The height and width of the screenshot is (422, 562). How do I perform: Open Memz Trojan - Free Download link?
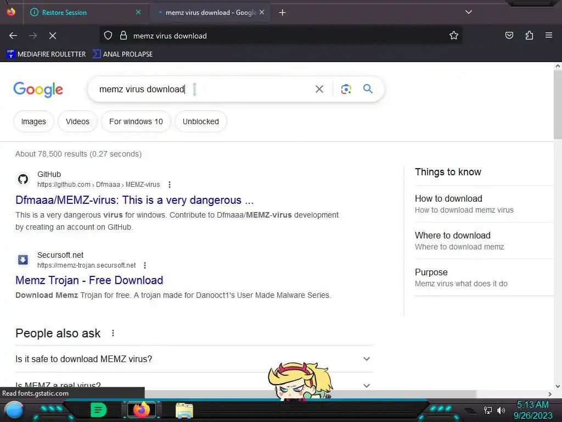pyautogui.click(x=89, y=280)
